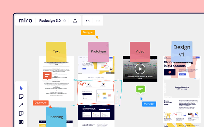Screen dimensions: 204x127
Task: Click the red Video sticky note
Action: tap(140, 52)
